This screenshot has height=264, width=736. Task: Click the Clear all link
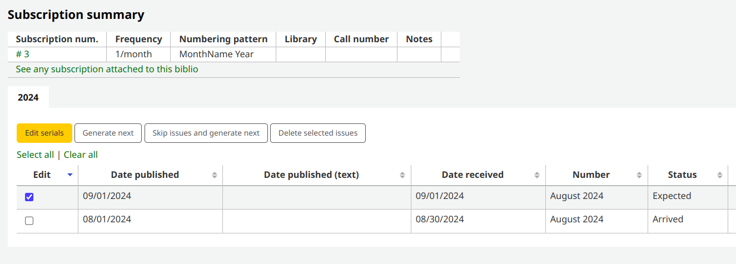[x=81, y=155]
